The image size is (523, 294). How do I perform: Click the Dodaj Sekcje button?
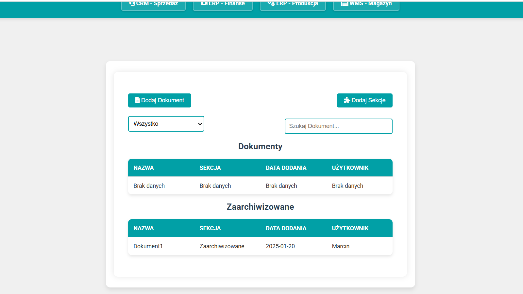pyautogui.click(x=364, y=100)
